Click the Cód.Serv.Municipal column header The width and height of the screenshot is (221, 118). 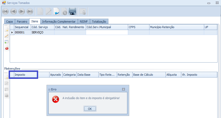(x=107, y=27)
